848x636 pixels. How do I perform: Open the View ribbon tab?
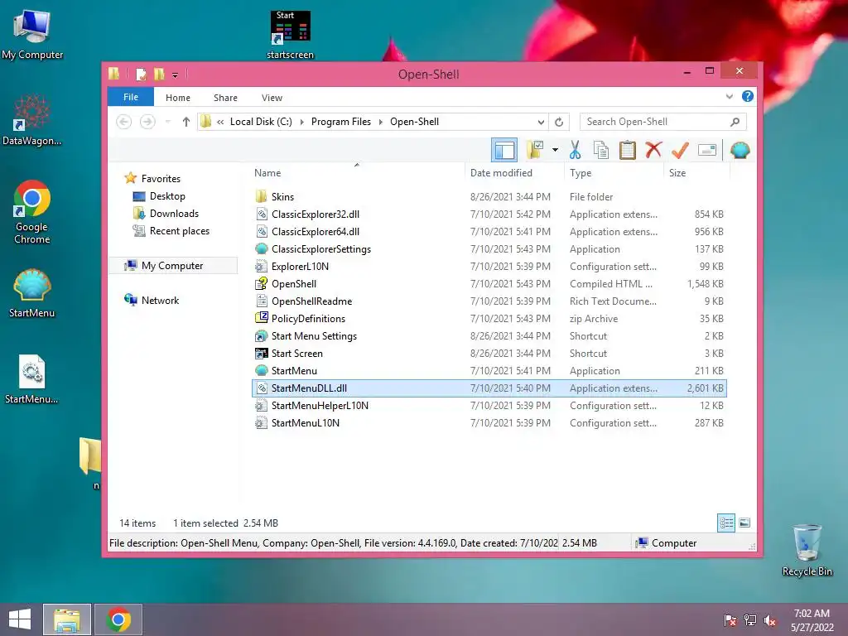pos(272,98)
